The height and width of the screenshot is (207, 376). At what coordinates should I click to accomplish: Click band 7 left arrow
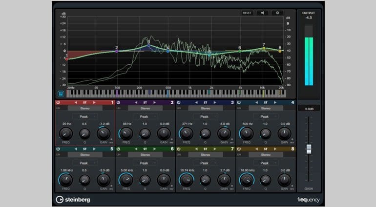click(196, 149)
